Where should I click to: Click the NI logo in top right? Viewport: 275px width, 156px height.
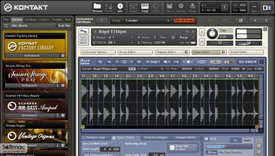coord(267,8)
